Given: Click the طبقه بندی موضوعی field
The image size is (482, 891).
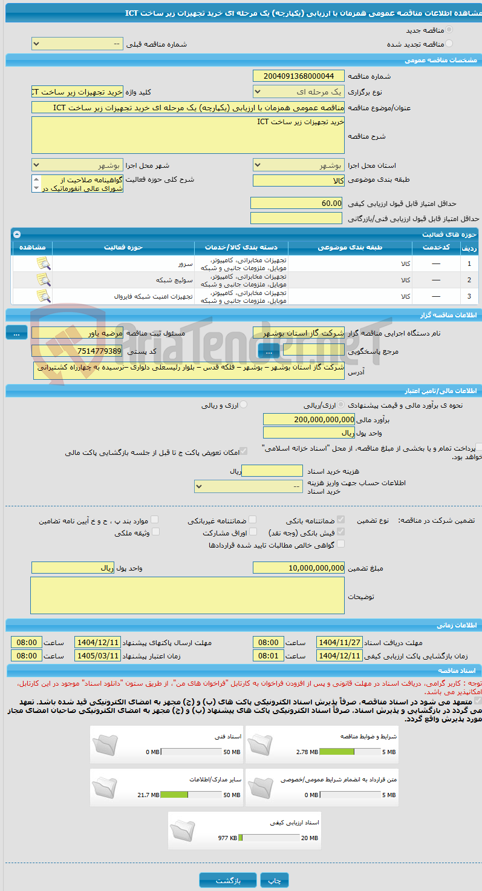Looking at the screenshot, I should tap(299, 181).
